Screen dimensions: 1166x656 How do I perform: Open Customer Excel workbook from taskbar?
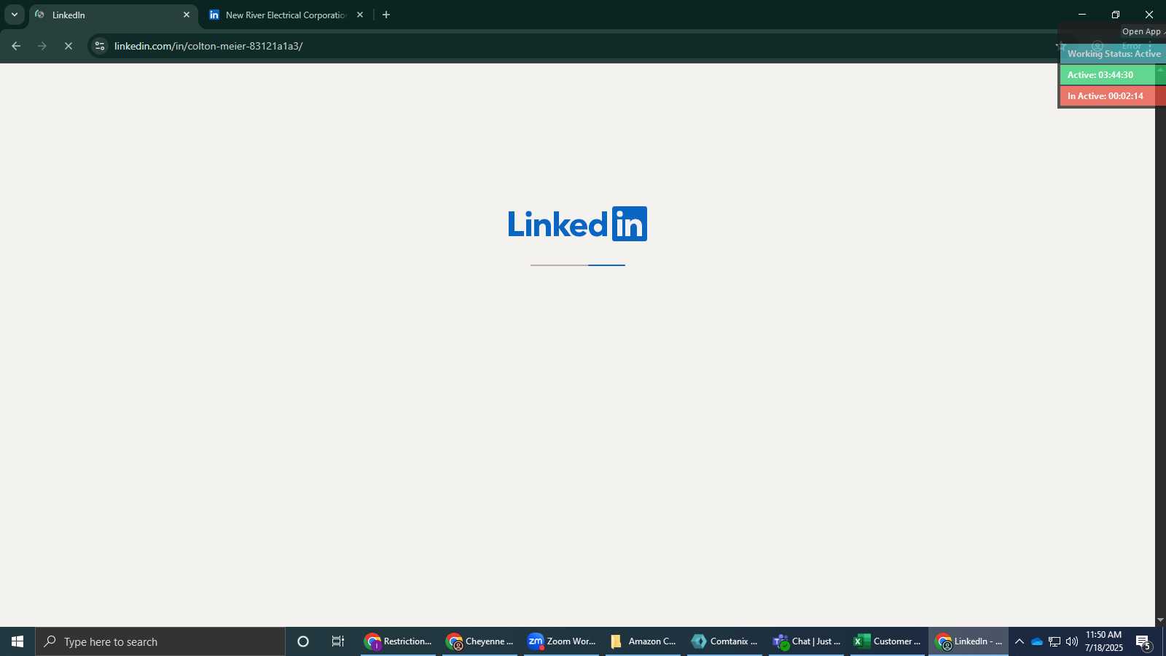tap(888, 641)
